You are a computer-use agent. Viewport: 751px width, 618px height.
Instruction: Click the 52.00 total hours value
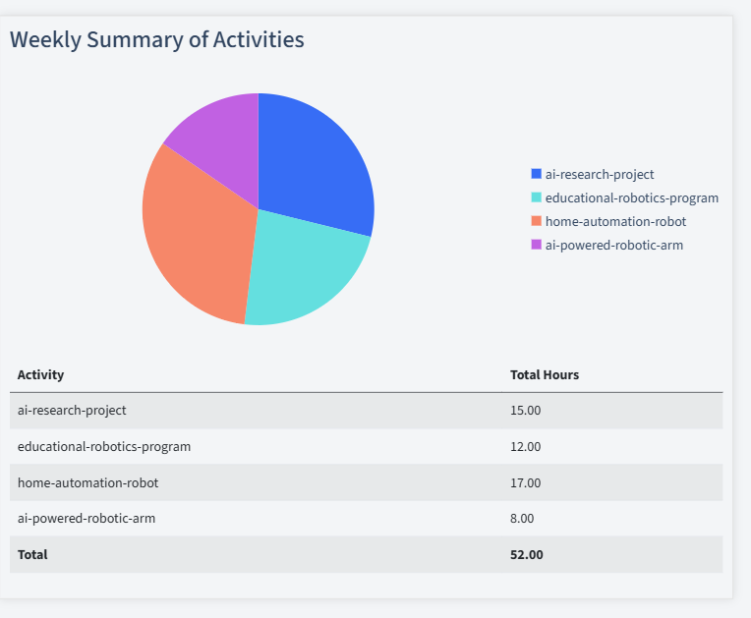click(526, 555)
